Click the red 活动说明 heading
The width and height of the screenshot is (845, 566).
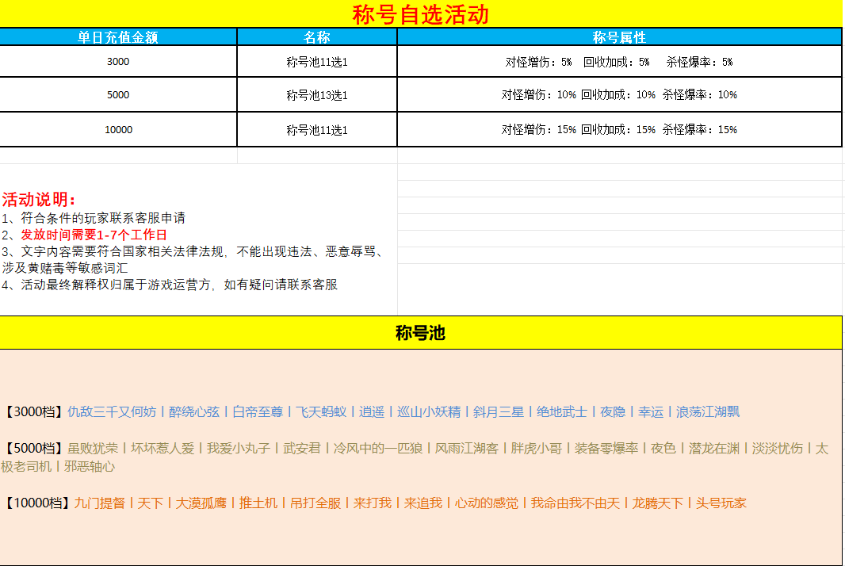pos(39,200)
